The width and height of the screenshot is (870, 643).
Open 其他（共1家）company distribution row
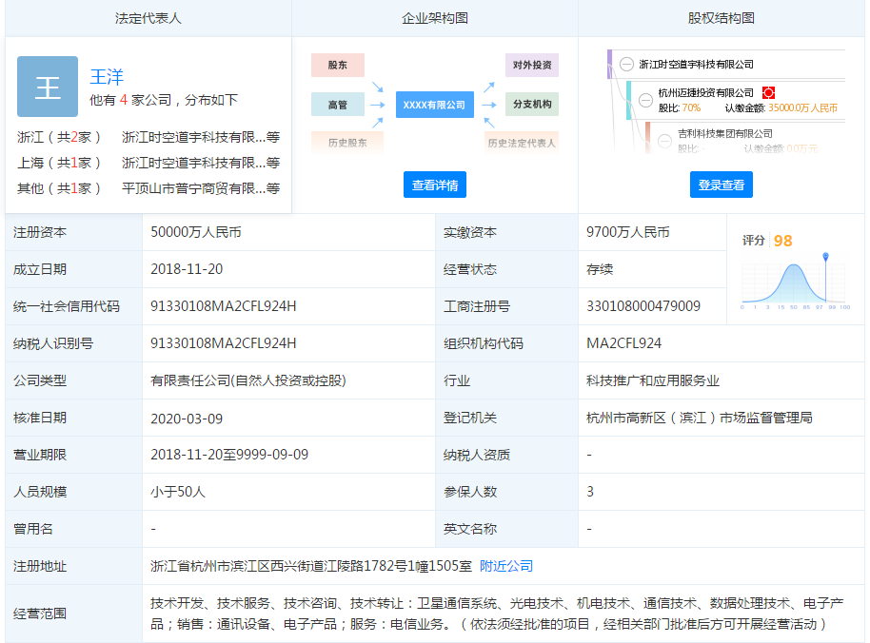tap(148, 188)
